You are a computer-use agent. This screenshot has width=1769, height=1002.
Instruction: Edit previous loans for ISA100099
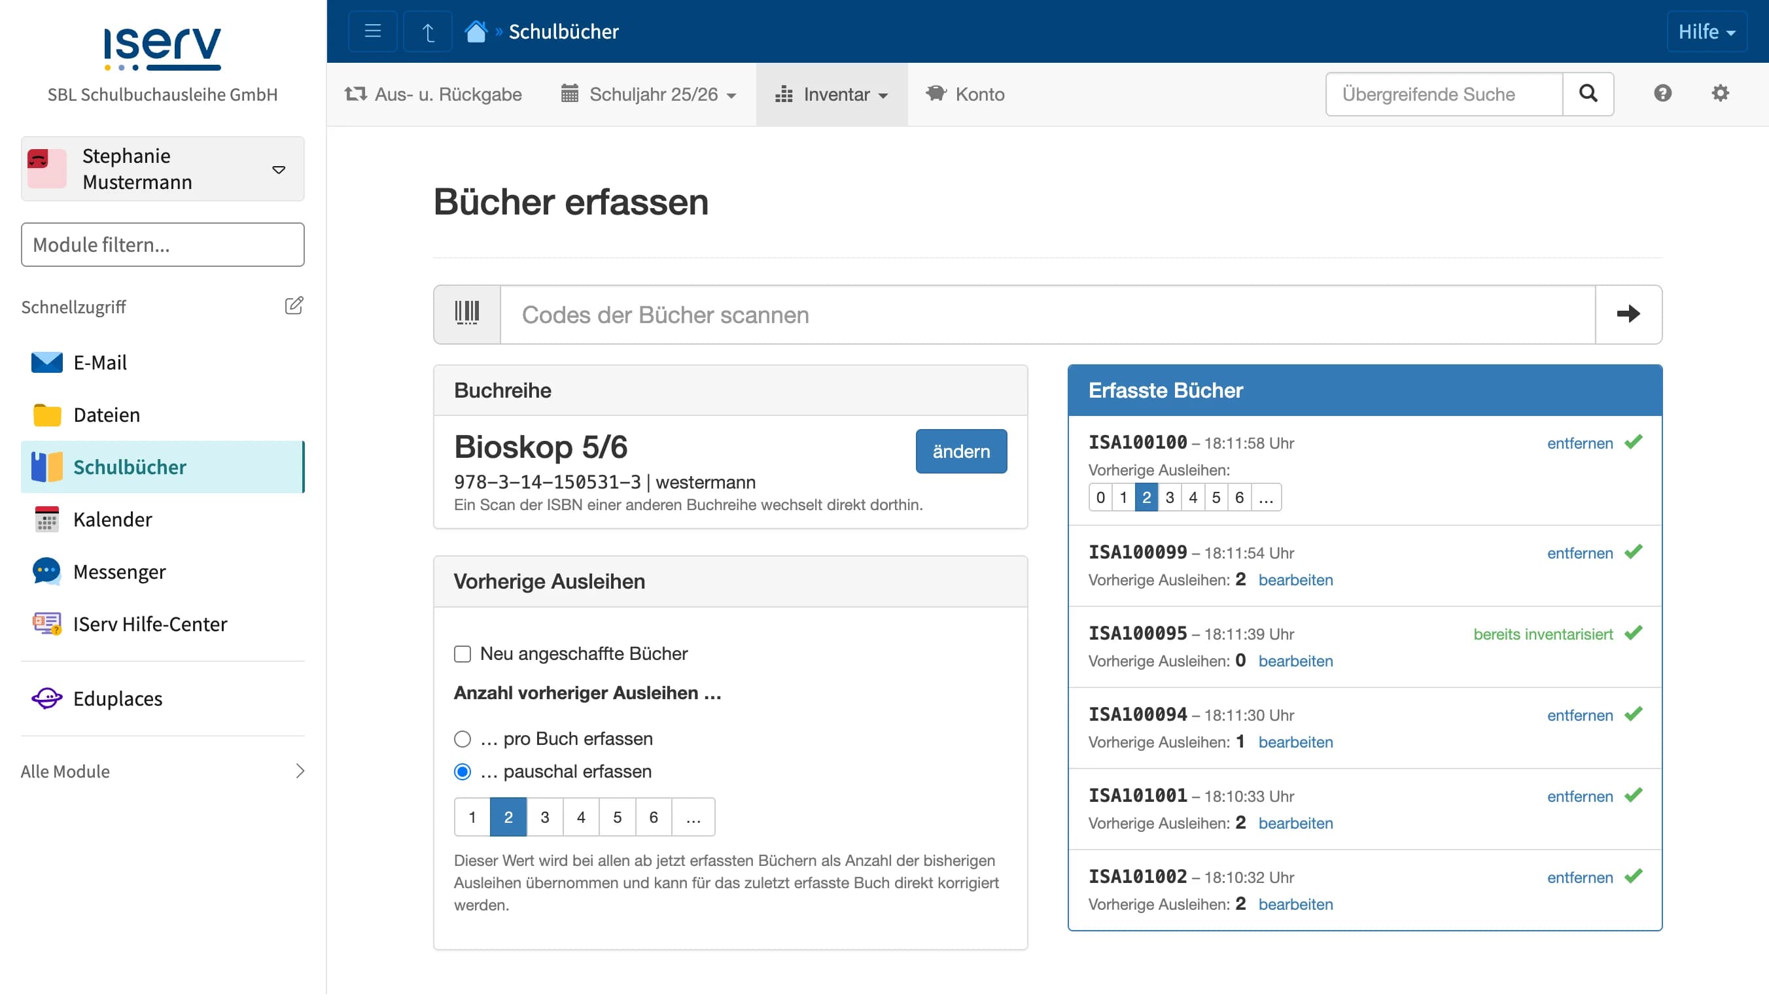point(1295,579)
